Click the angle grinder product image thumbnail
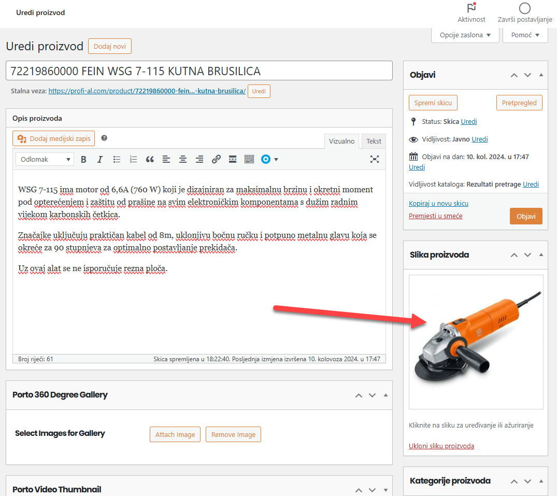Viewport: 557px width, 496px height. (476, 342)
